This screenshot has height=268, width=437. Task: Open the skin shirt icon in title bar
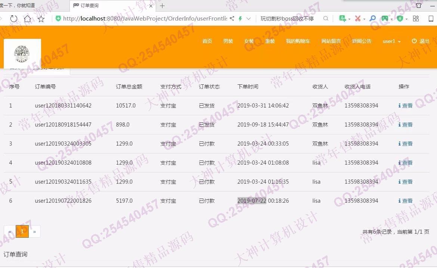419,5
